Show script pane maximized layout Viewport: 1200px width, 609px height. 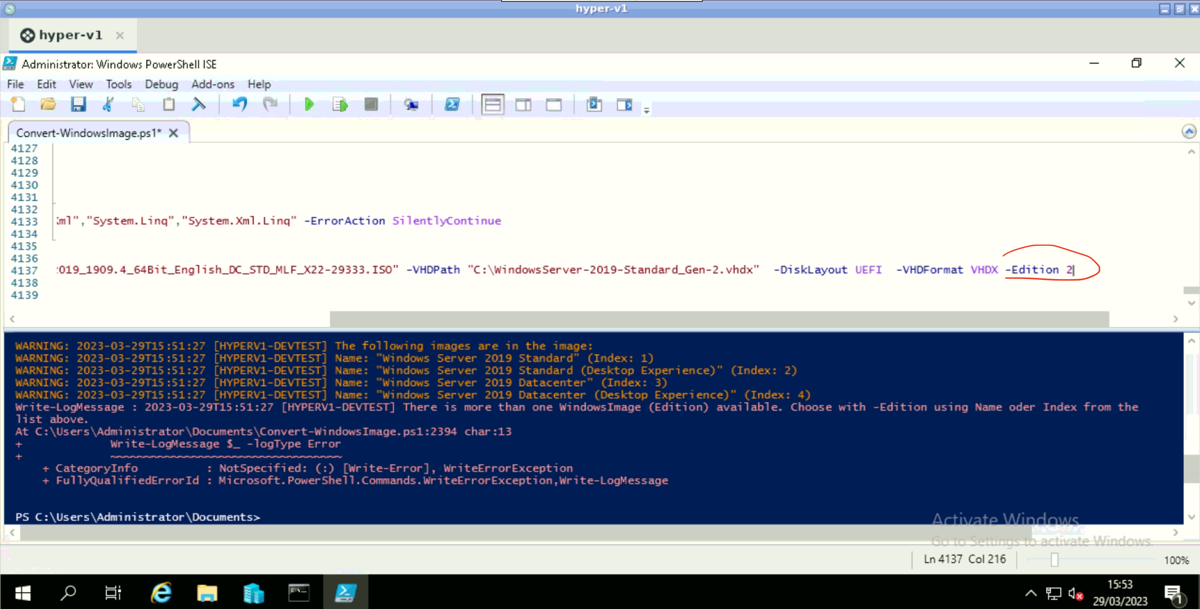click(x=554, y=104)
